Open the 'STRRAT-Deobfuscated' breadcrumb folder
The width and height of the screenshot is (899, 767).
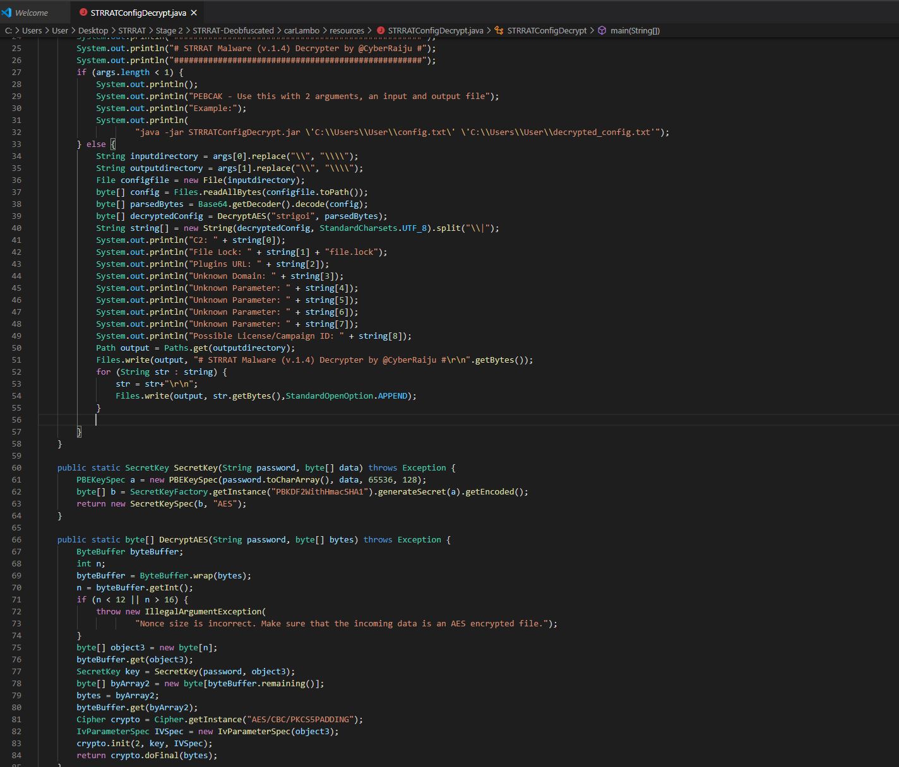233,30
